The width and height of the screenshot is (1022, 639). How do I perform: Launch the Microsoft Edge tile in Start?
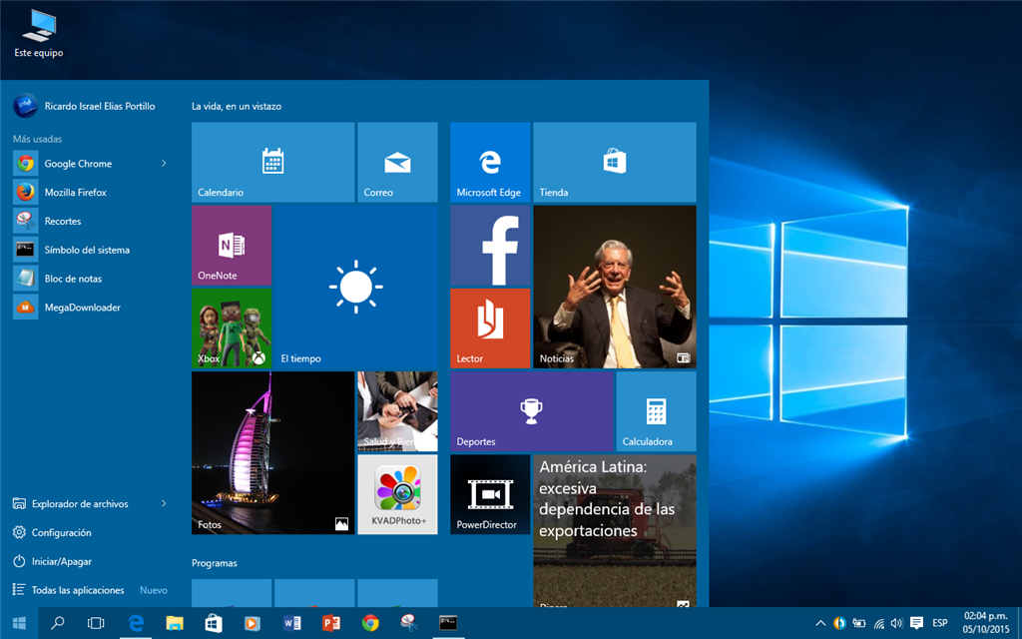[490, 162]
